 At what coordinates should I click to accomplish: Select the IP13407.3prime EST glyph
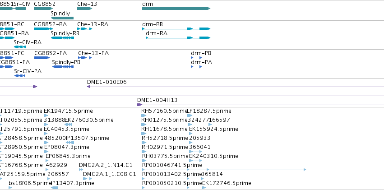(x=54, y=188)
